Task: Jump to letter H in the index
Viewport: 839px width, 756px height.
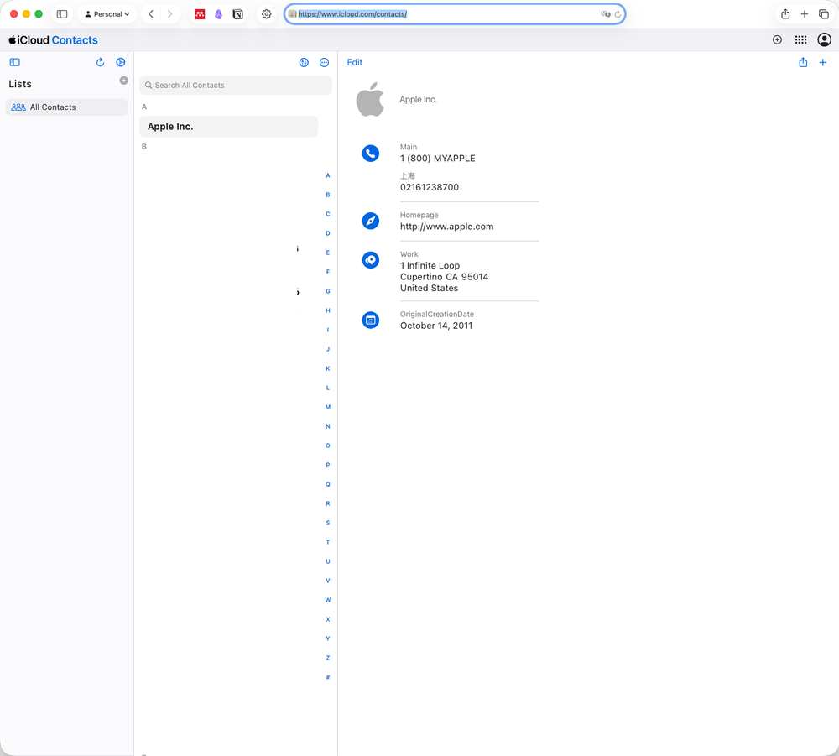Action: click(328, 310)
